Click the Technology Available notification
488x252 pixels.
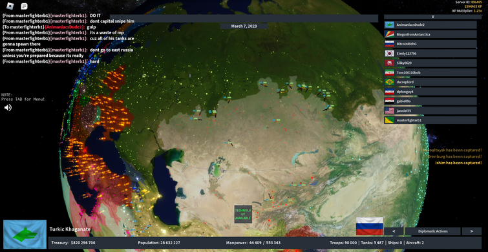coord(243,214)
